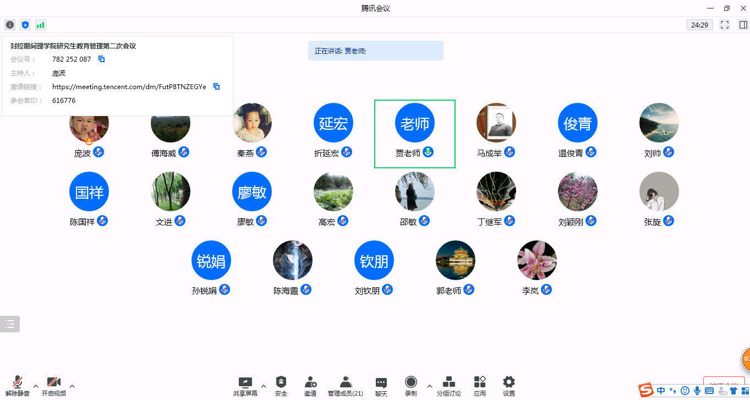Check the green network signal icon
The height and width of the screenshot is (400, 750).
click(x=41, y=25)
